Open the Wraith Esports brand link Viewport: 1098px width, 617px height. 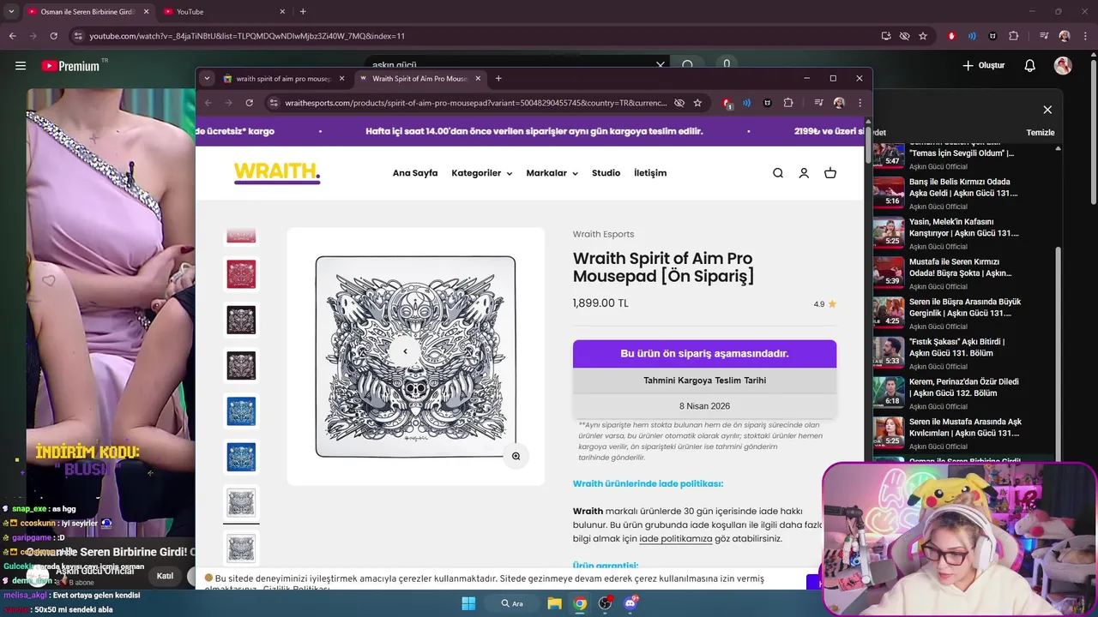603,234
